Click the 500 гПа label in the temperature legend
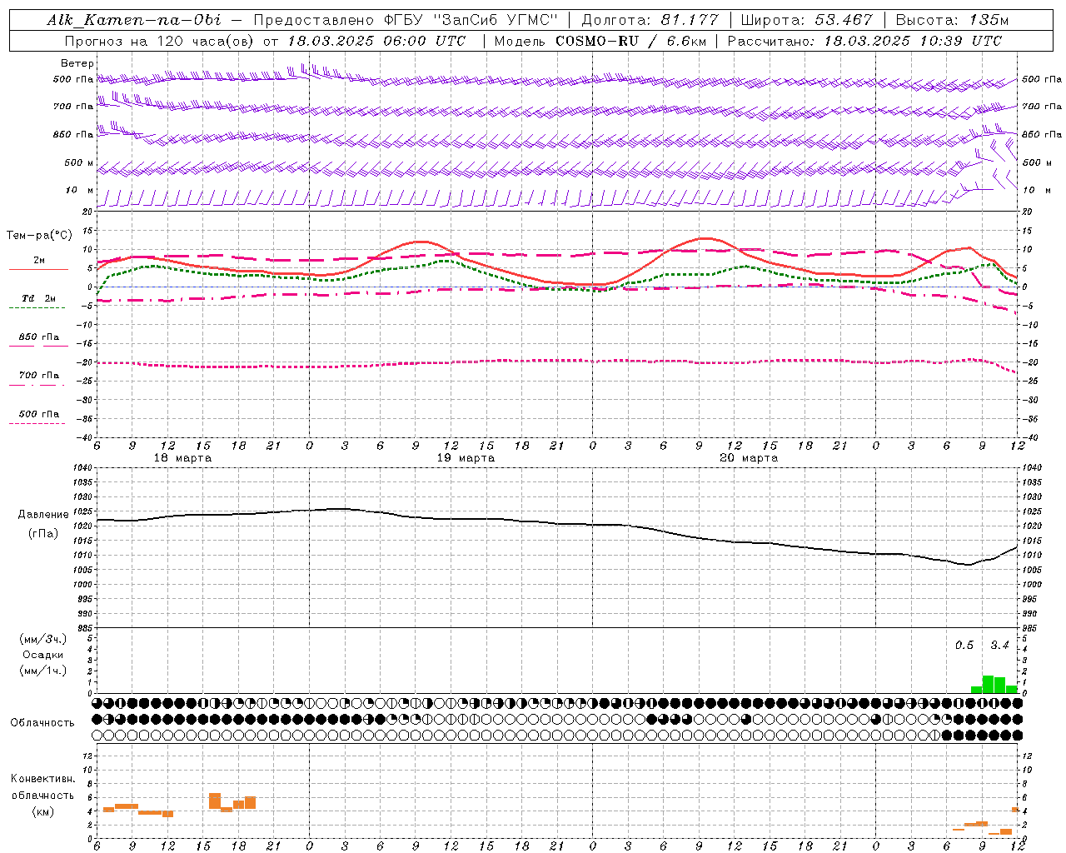 click(39, 413)
